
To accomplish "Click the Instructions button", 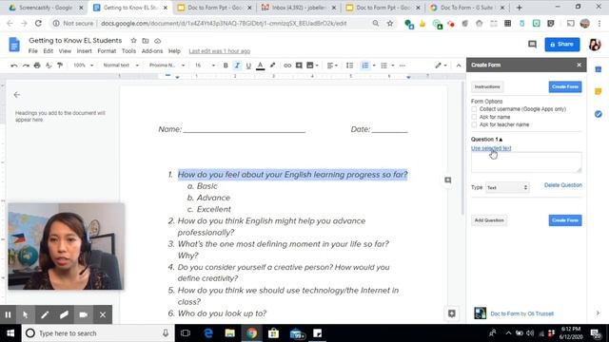I will [x=487, y=86].
